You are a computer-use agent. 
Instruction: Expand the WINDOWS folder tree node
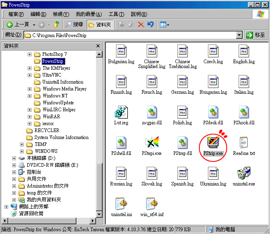(22, 151)
